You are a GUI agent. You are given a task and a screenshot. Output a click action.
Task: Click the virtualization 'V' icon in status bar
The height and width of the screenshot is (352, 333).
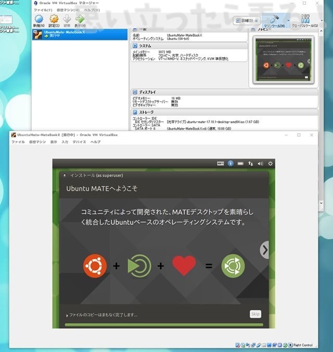[280, 345]
